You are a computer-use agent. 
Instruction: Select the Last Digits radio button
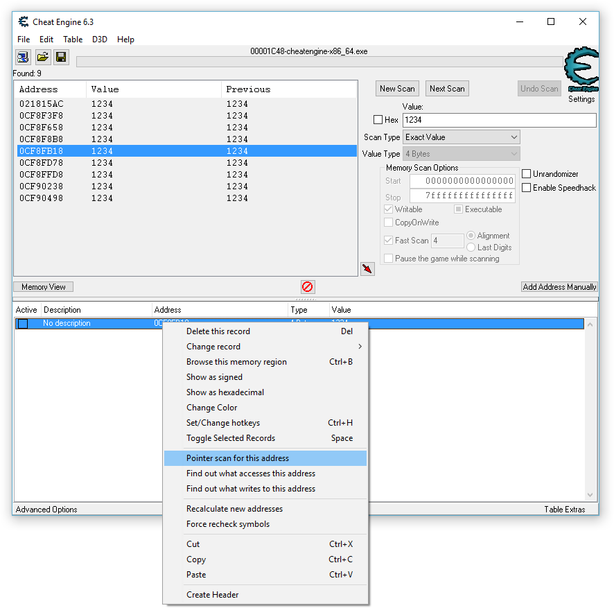(x=471, y=247)
